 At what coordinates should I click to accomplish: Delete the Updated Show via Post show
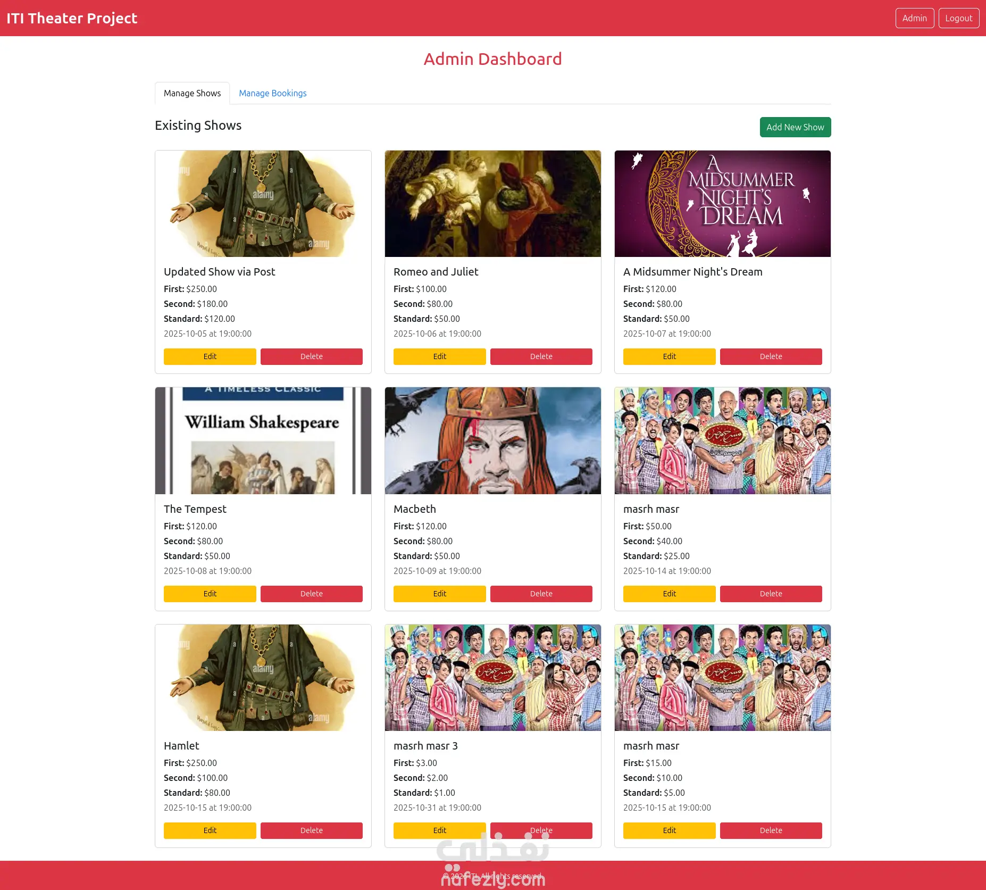point(312,356)
